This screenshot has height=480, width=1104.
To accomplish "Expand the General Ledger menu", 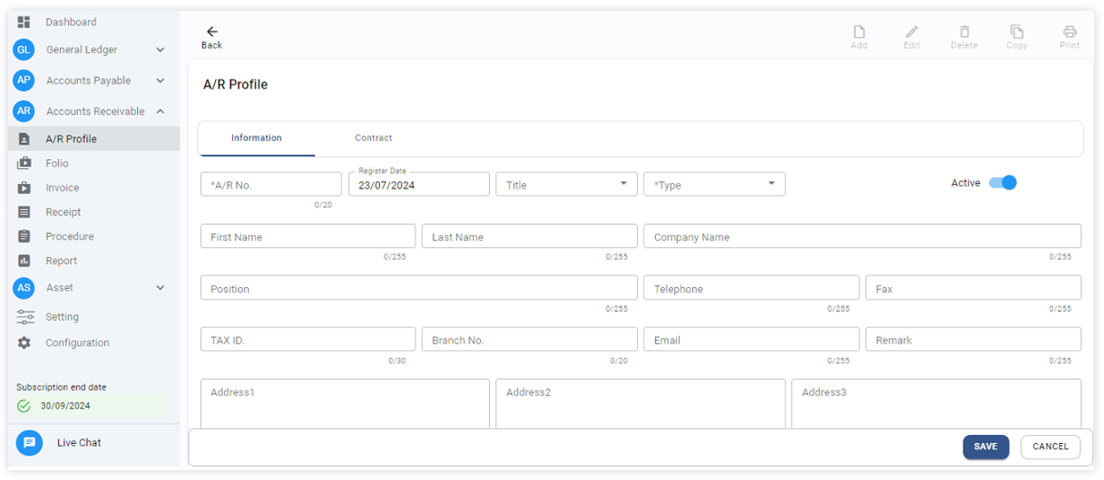I will coord(160,50).
